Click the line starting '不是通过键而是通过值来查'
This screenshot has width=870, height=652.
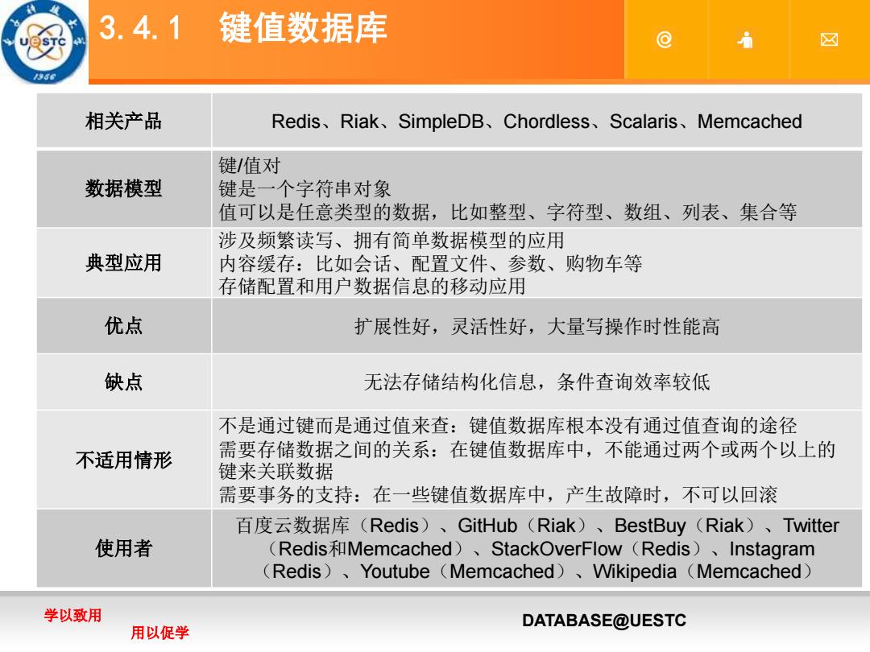click(x=507, y=425)
